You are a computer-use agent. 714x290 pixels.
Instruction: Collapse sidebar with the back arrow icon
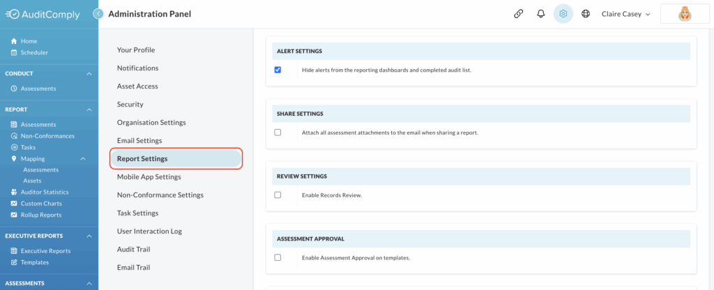[98, 14]
